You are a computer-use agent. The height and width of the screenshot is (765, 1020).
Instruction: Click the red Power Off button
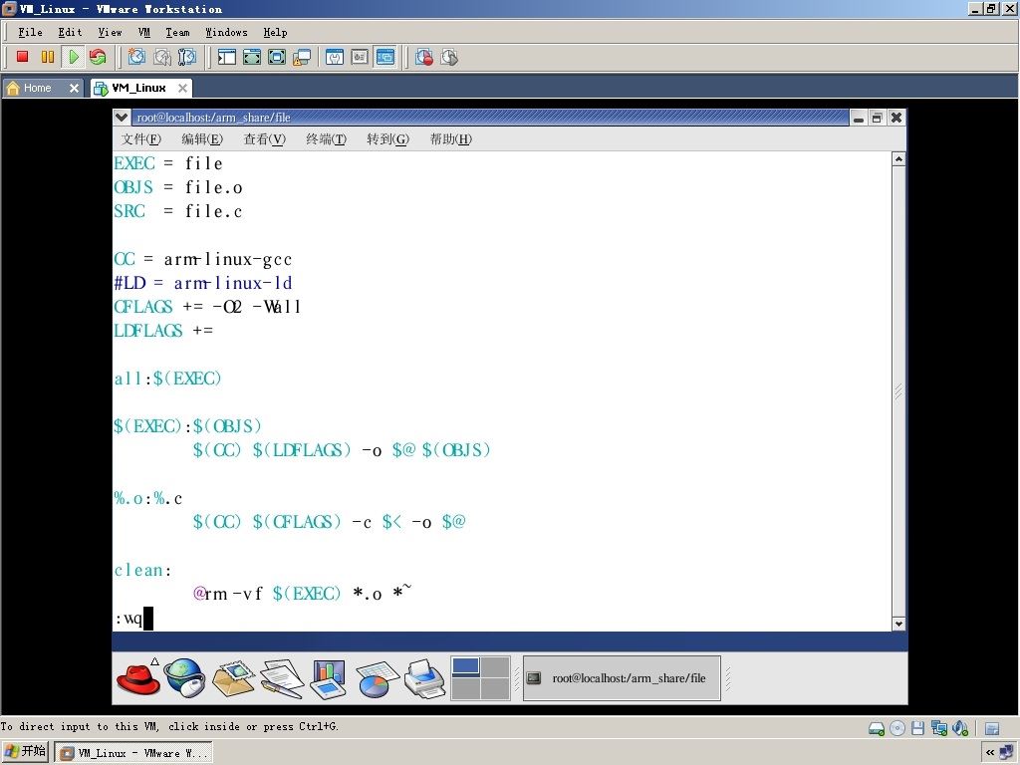tap(22, 57)
